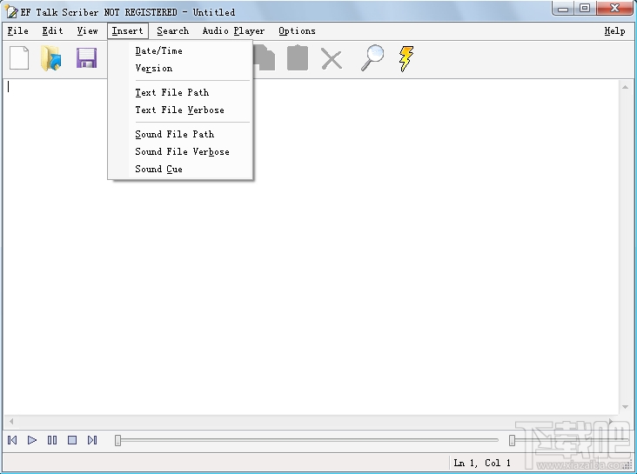
Task: Insert a Sound Cue from menu
Action: click(180, 169)
